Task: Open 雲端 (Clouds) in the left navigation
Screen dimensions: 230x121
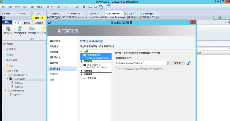Action: pos(11,55)
